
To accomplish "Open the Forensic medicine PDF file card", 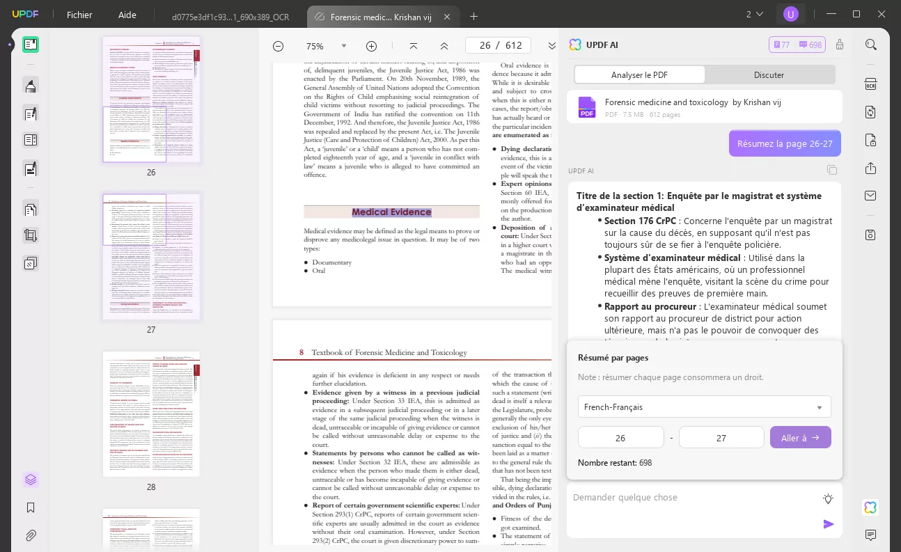I will coord(704,107).
